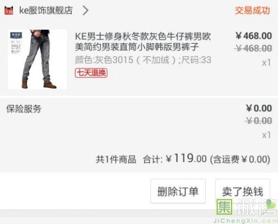Tap the green 集 watermark logo
Image resolution: width=278 pixels, height=224 pixels.
[225, 207]
